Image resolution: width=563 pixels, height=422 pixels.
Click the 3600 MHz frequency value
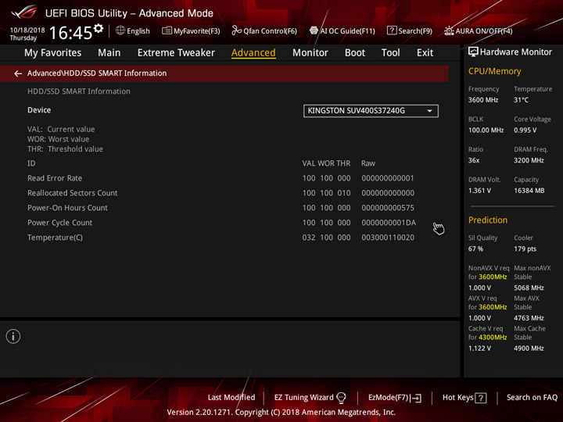(x=483, y=100)
